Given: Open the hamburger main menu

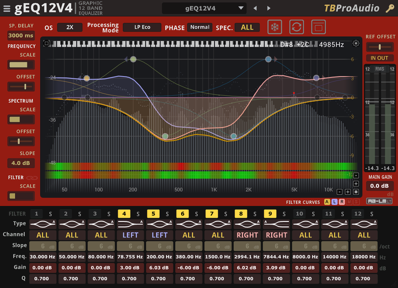Looking at the screenshot, I should [7, 8].
